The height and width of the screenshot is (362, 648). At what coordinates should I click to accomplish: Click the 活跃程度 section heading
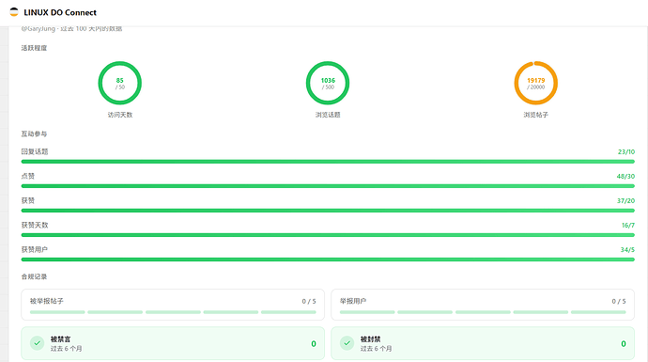(x=34, y=48)
